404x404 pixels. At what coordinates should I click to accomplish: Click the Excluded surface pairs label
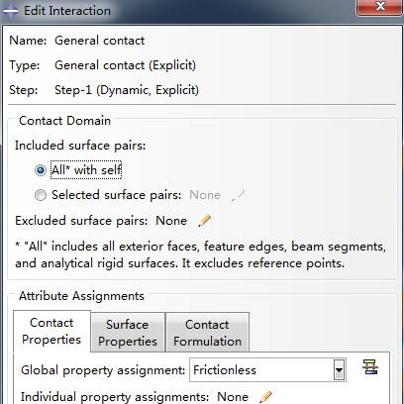coord(81,221)
